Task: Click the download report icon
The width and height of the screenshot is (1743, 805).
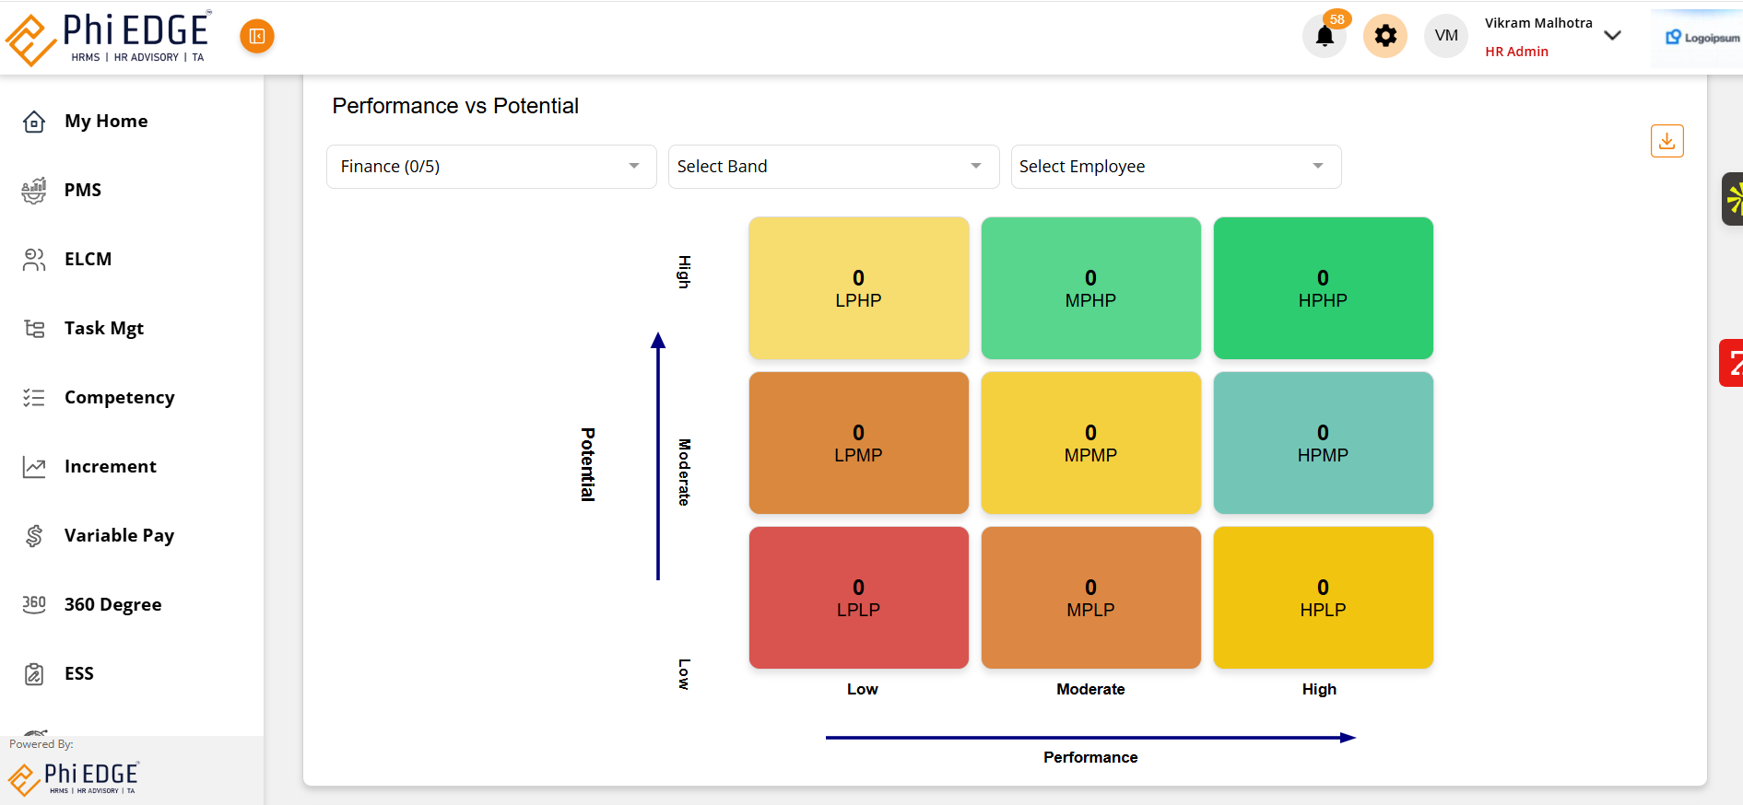Action: pos(1666,141)
